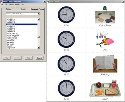Click the Art supplies picture
Screen dimensions: 125x102
pos(105,39)
